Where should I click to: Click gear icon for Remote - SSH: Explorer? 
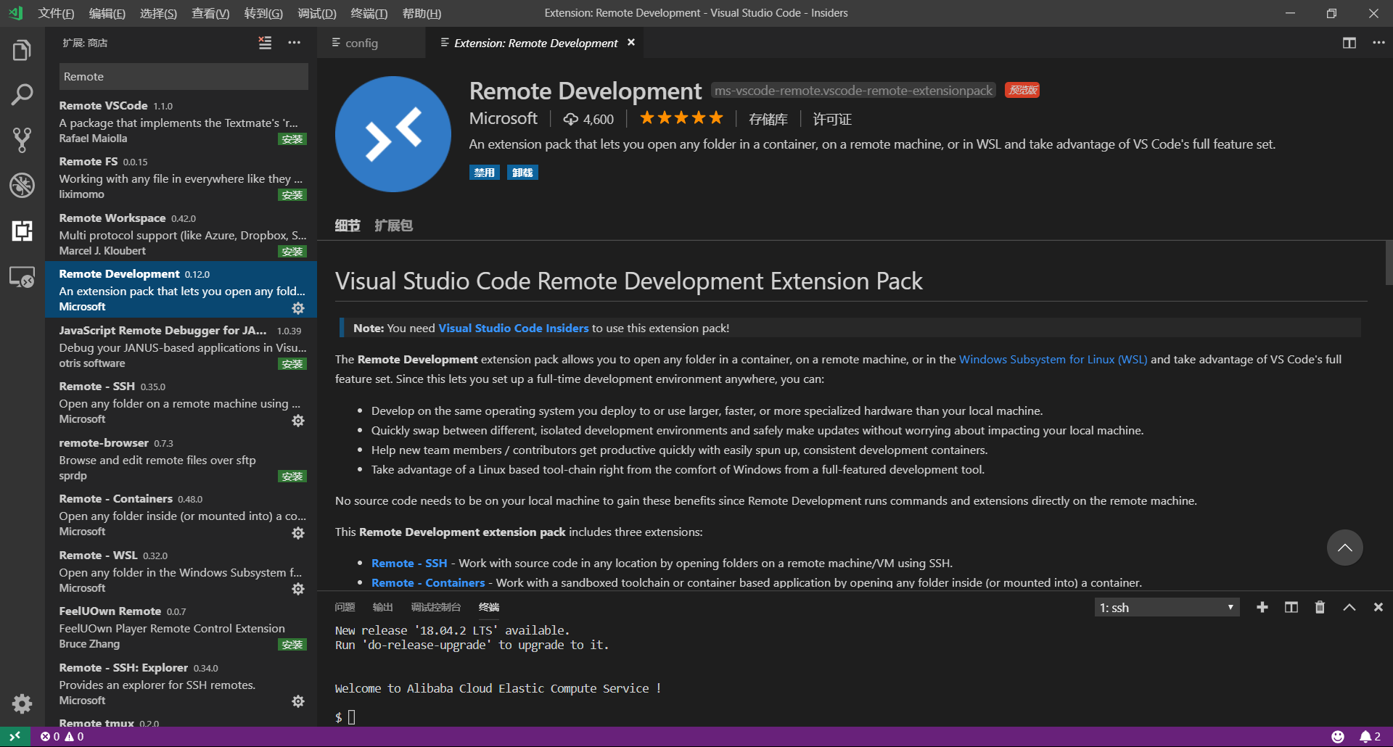[298, 701]
